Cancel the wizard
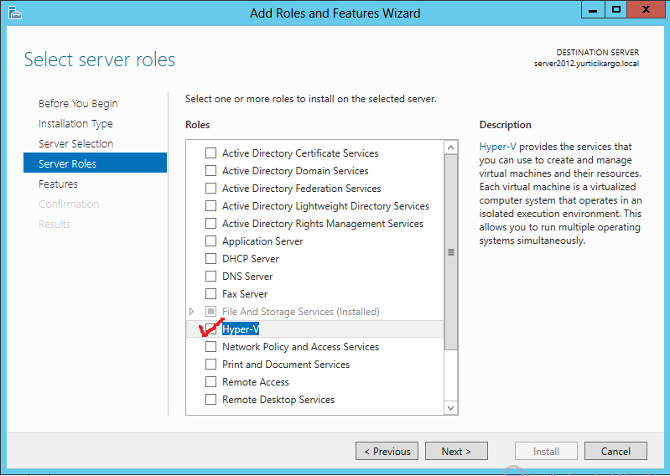The width and height of the screenshot is (670, 476). (x=615, y=451)
